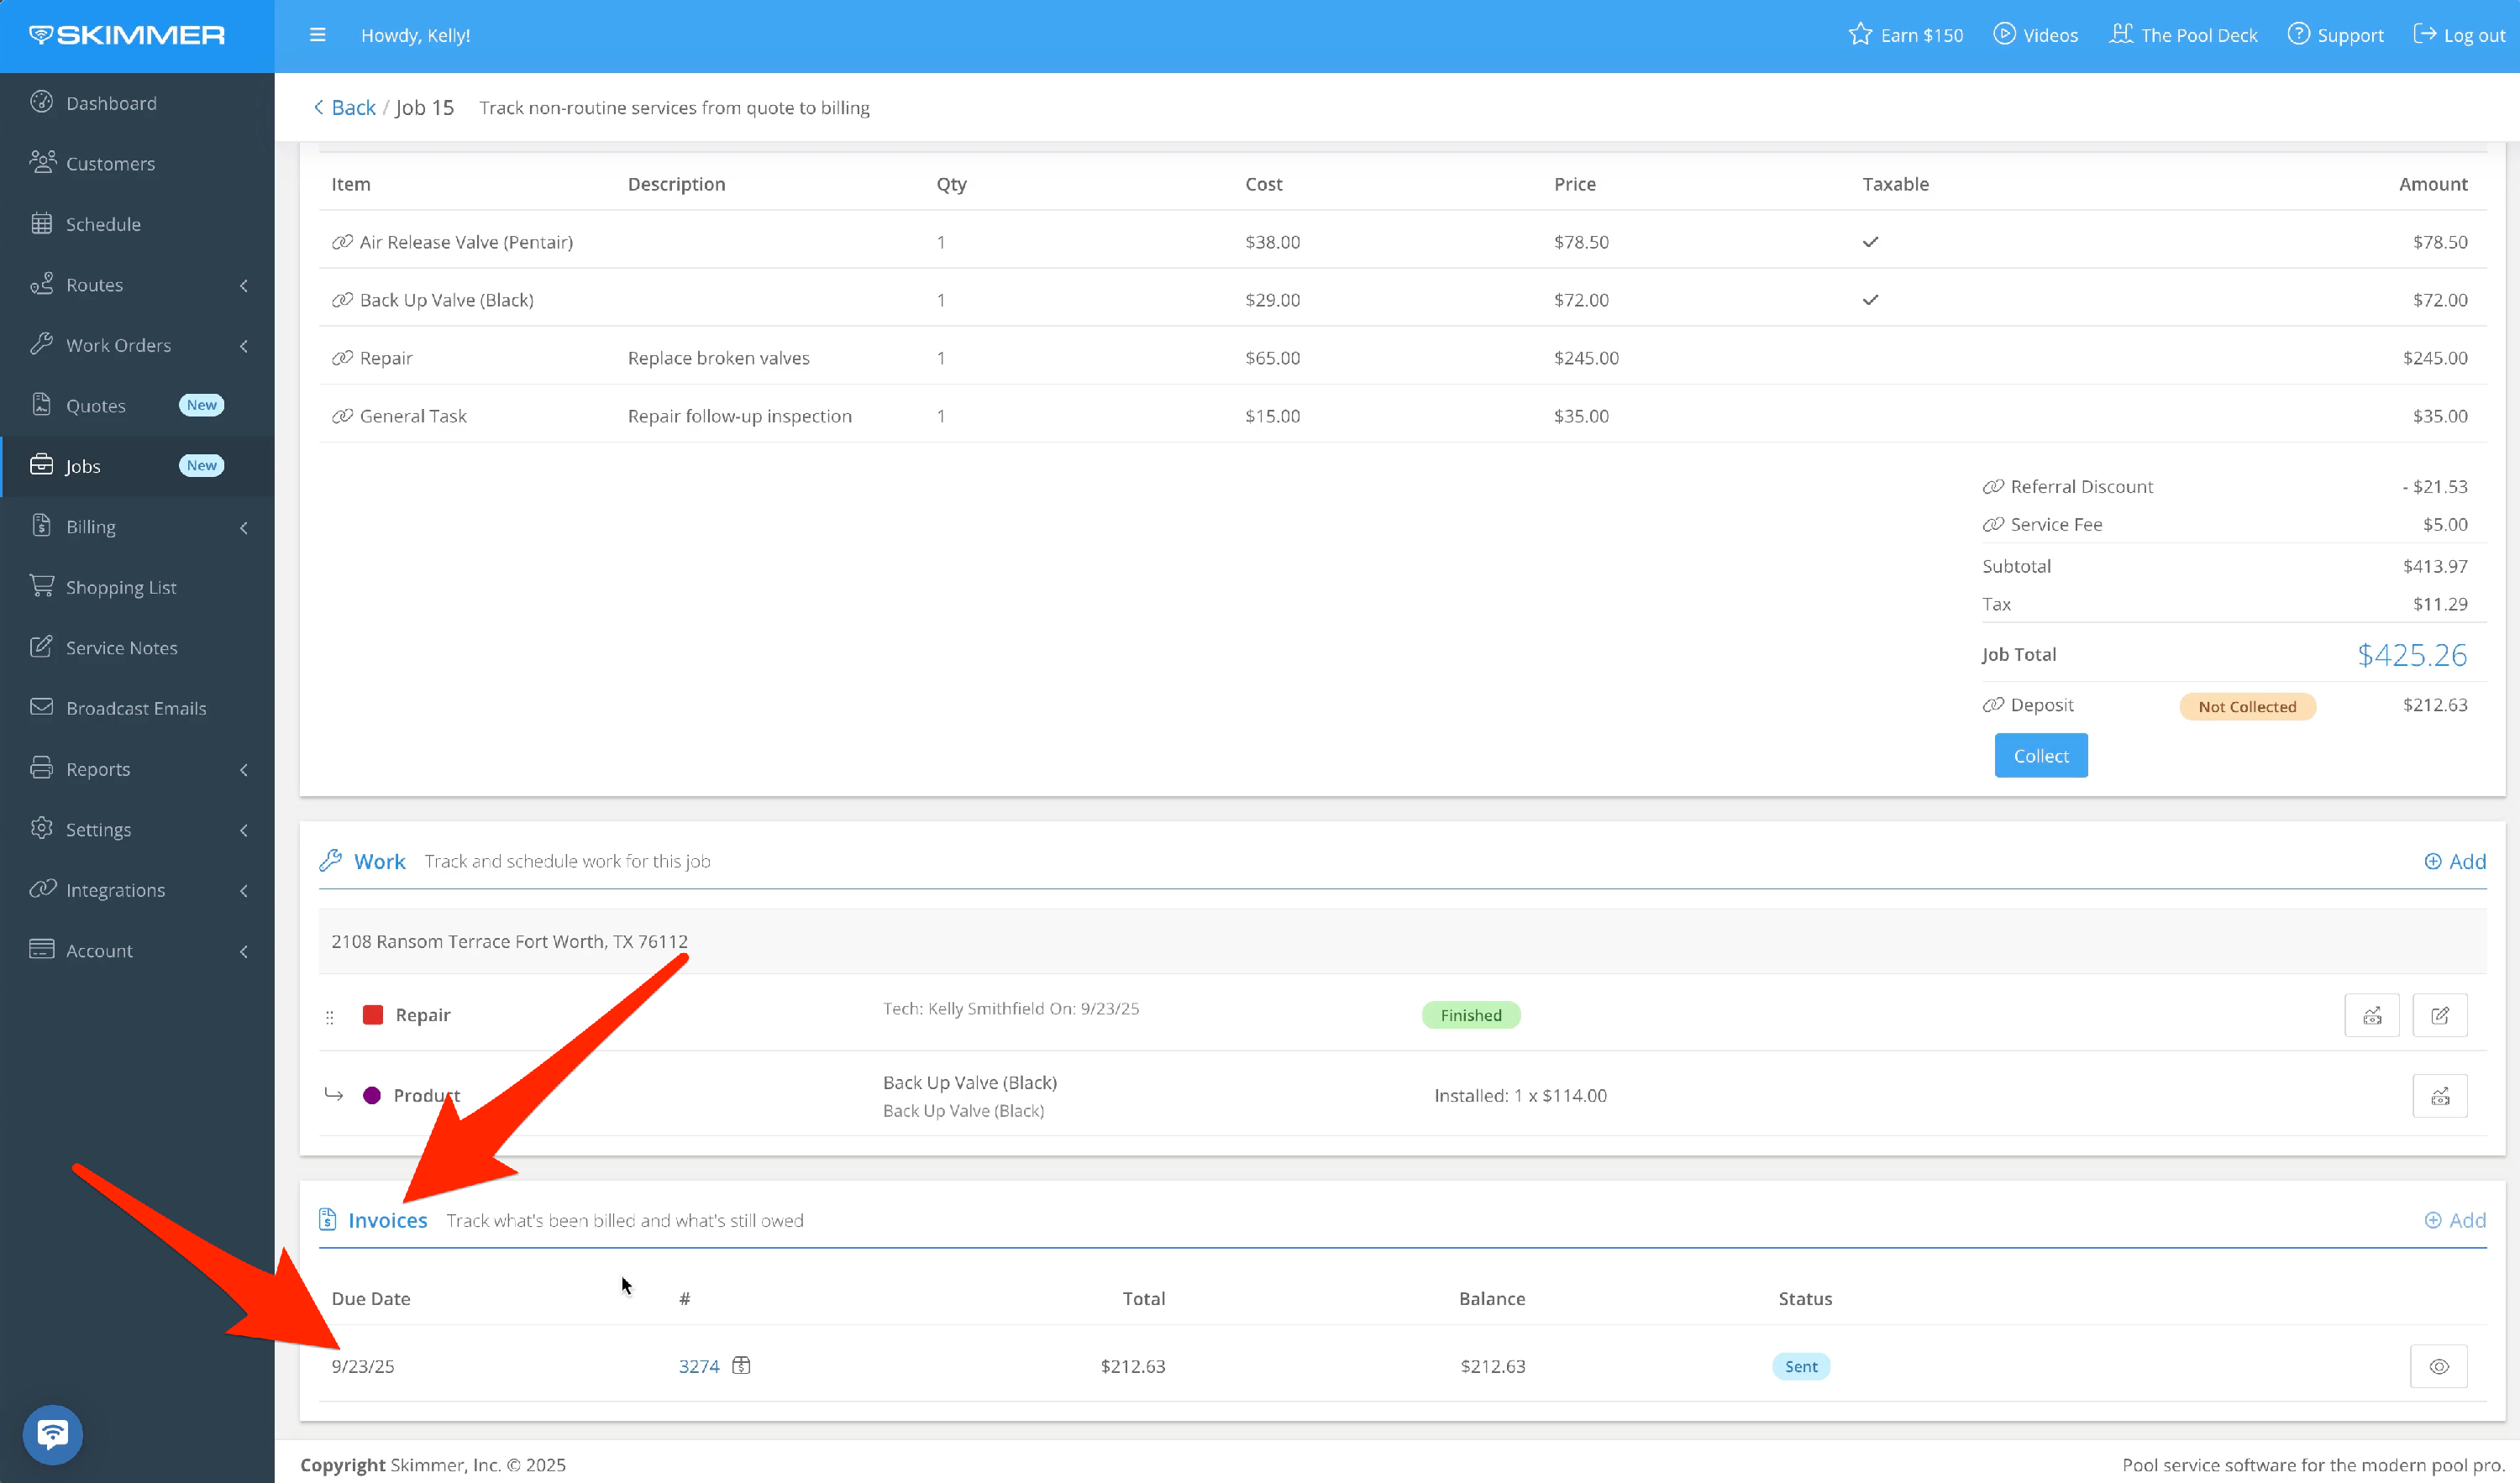The width and height of the screenshot is (2520, 1483).
Task: Open invoice number 3274 link
Action: tap(699, 1366)
